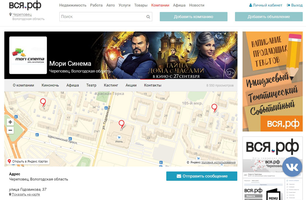
Task: Open Товары section
Action: pyautogui.click(x=141, y=5)
